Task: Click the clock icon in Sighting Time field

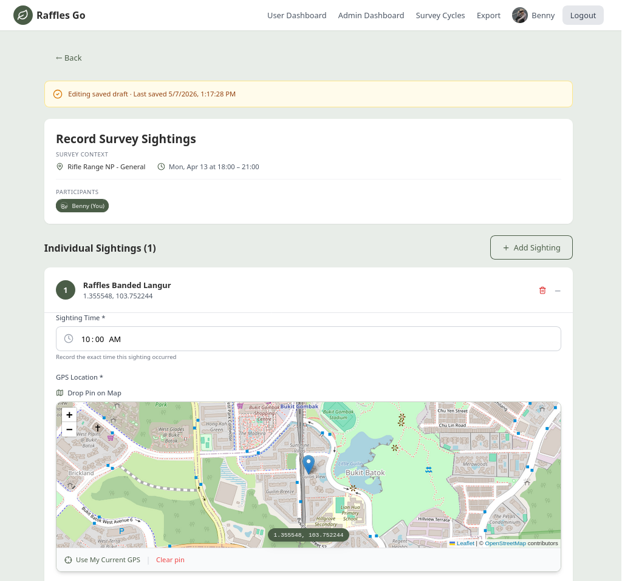Action: pyautogui.click(x=69, y=338)
